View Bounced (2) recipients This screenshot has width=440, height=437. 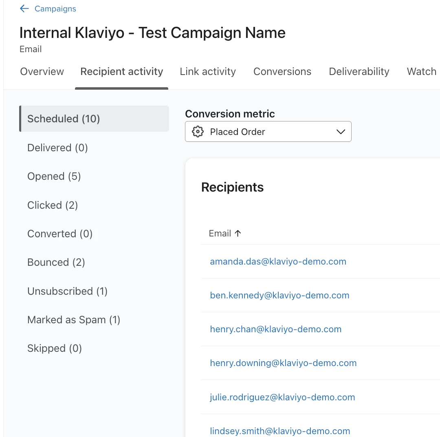coord(56,262)
